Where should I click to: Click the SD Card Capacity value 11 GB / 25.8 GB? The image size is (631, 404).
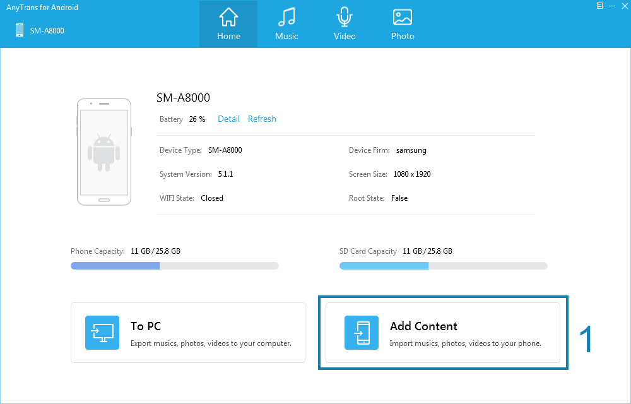tap(427, 251)
